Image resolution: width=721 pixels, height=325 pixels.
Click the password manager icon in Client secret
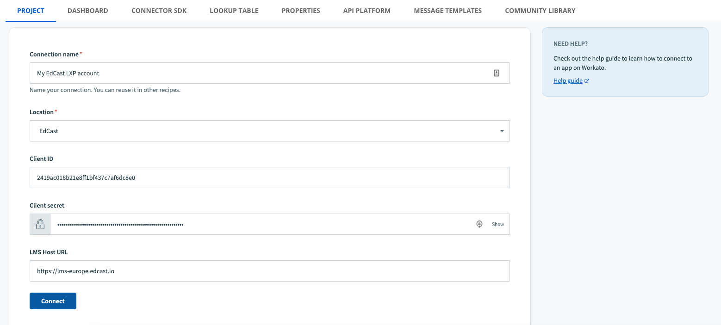[479, 224]
